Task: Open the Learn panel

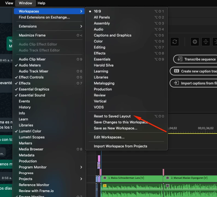Action: [x=49, y=119]
